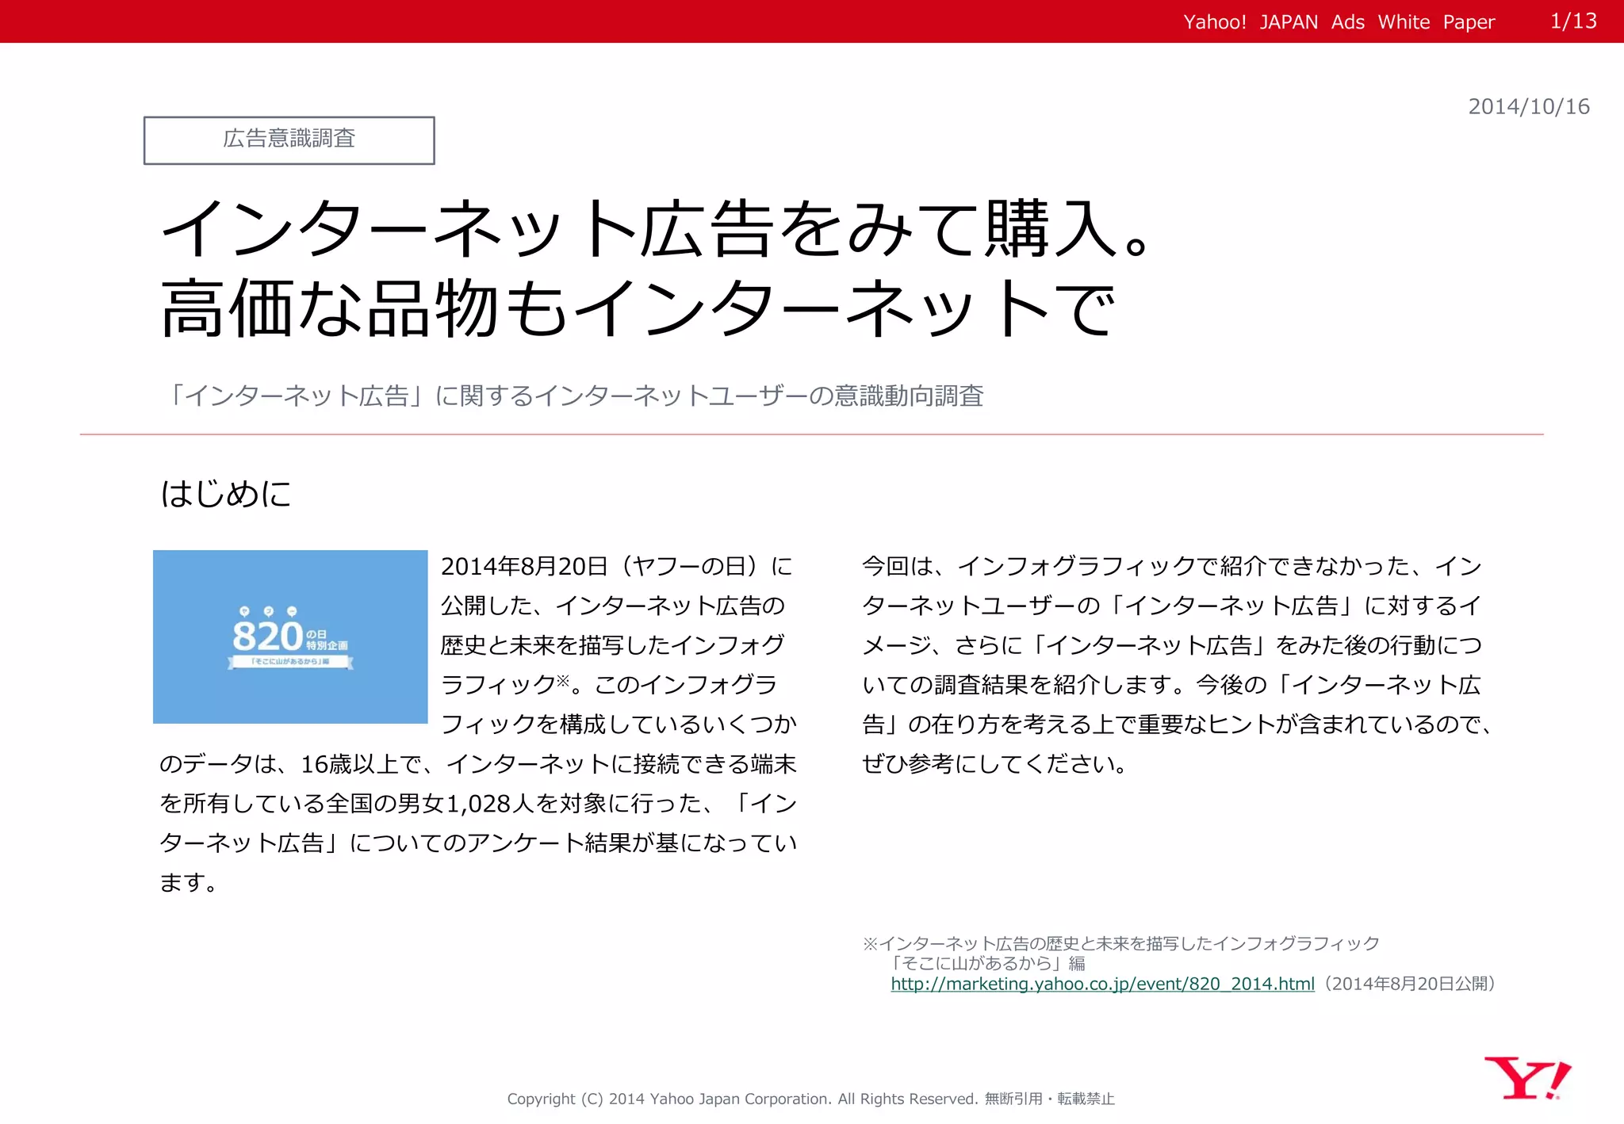This screenshot has height=1124, width=1624.
Task: Click the footnote line starting ※インターネット広告の歴史
Action: point(1121,943)
